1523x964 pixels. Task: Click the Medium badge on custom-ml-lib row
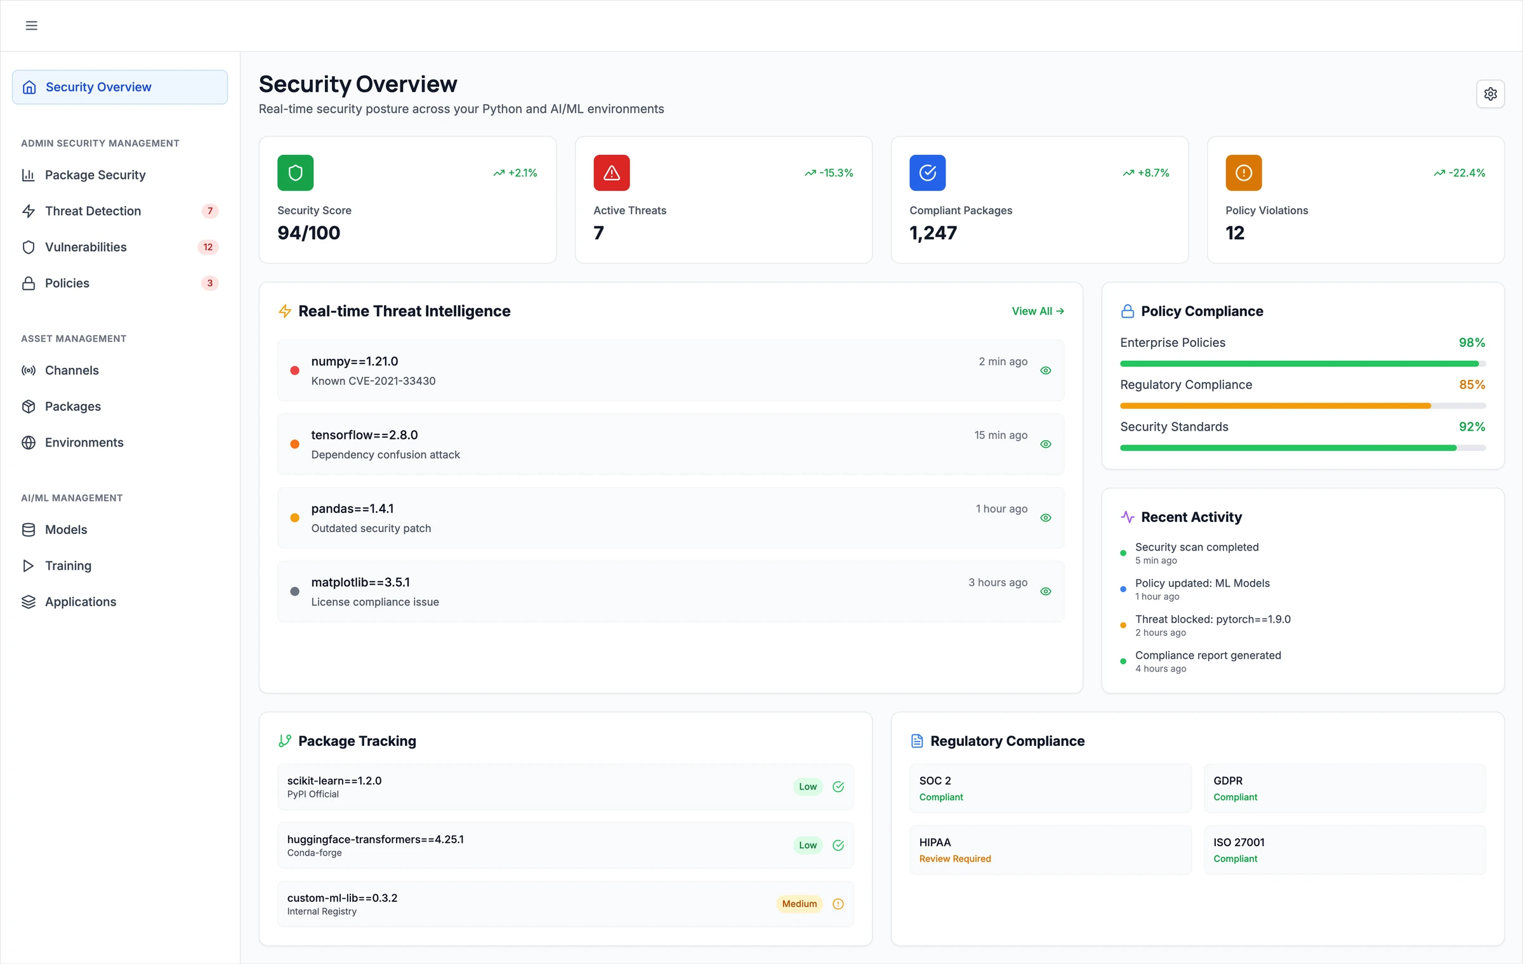[x=799, y=904]
